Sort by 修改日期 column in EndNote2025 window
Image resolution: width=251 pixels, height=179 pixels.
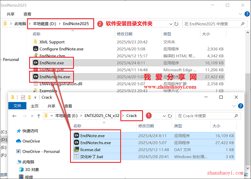coord(124,34)
